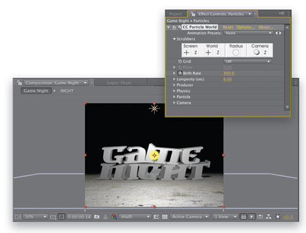Open the 50% magnification dropdown
This screenshot has height=233, width=306.
35,216
